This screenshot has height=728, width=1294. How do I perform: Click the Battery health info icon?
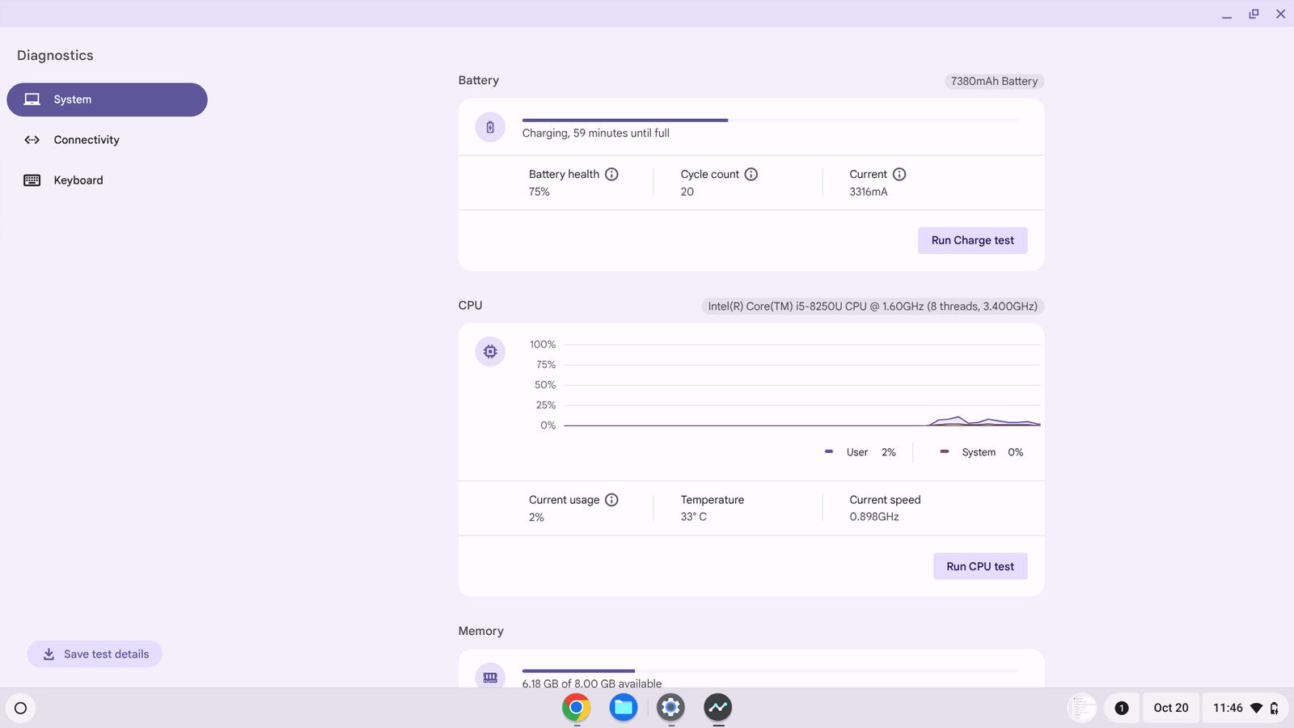coord(611,174)
